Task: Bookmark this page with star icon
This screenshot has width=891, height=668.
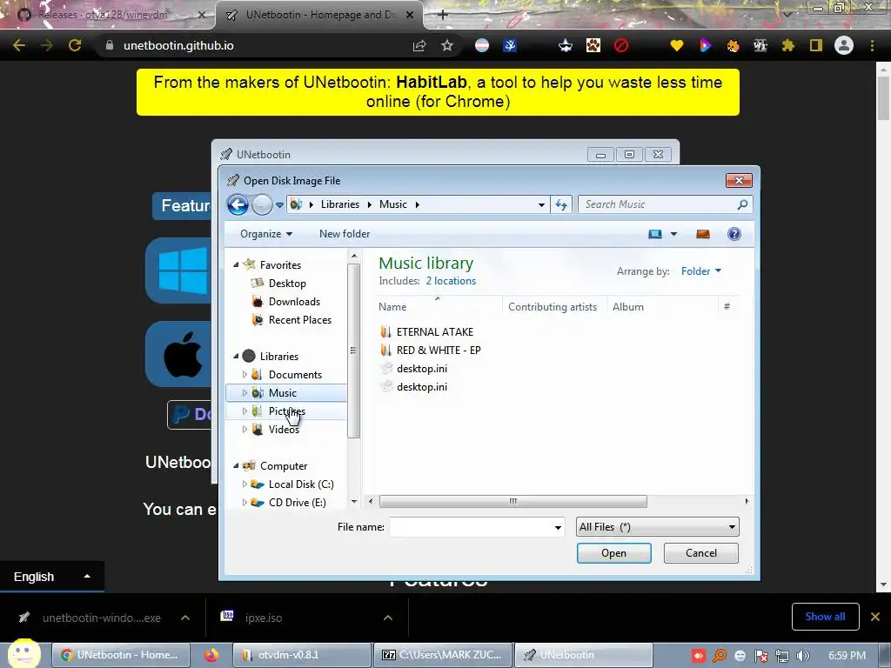Action: (447, 45)
